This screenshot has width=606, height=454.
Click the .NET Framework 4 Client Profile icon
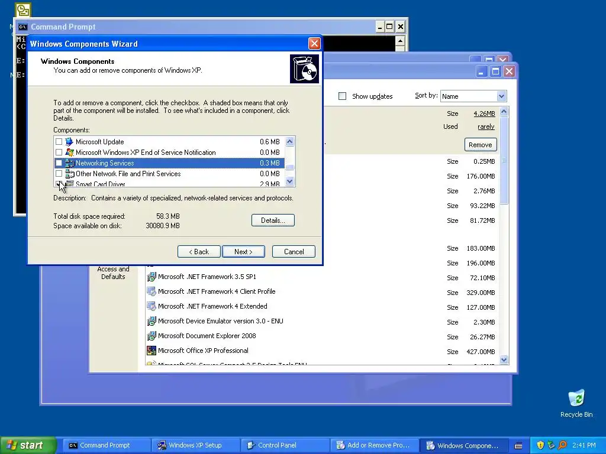151,291
